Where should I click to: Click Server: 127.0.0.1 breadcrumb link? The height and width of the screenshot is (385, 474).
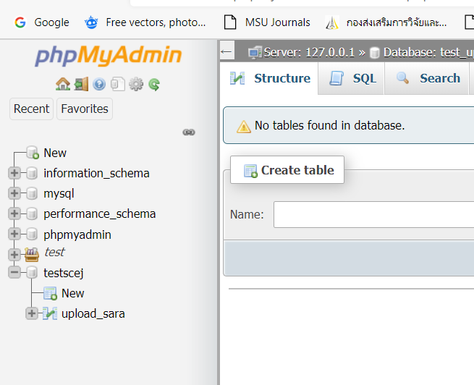(x=309, y=53)
